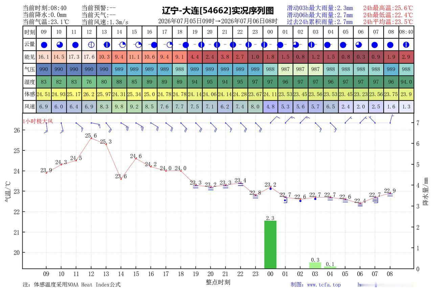
Task: Click the 当前风速:1.3m/s header text
Action: pyautogui.click(x=105, y=22)
